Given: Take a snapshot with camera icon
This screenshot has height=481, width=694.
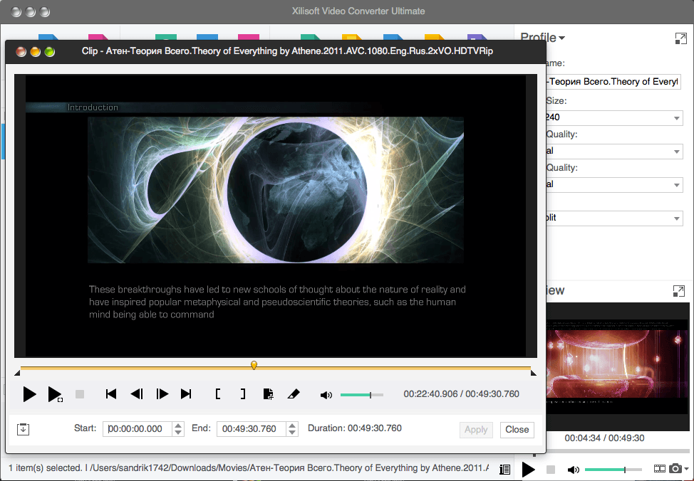Looking at the screenshot, I should pyautogui.click(x=675, y=468).
